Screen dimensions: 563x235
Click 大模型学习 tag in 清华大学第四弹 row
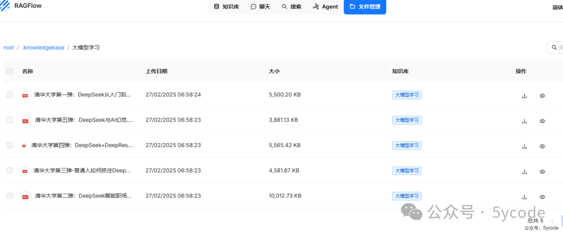[x=407, y=145]
